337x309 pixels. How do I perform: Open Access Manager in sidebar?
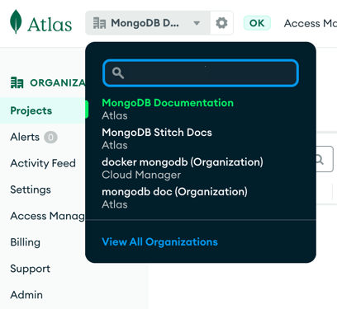pos(47,216)
